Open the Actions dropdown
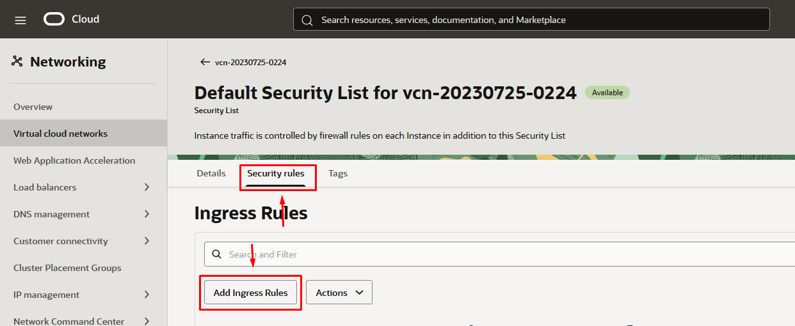 [x=339, y=293]
